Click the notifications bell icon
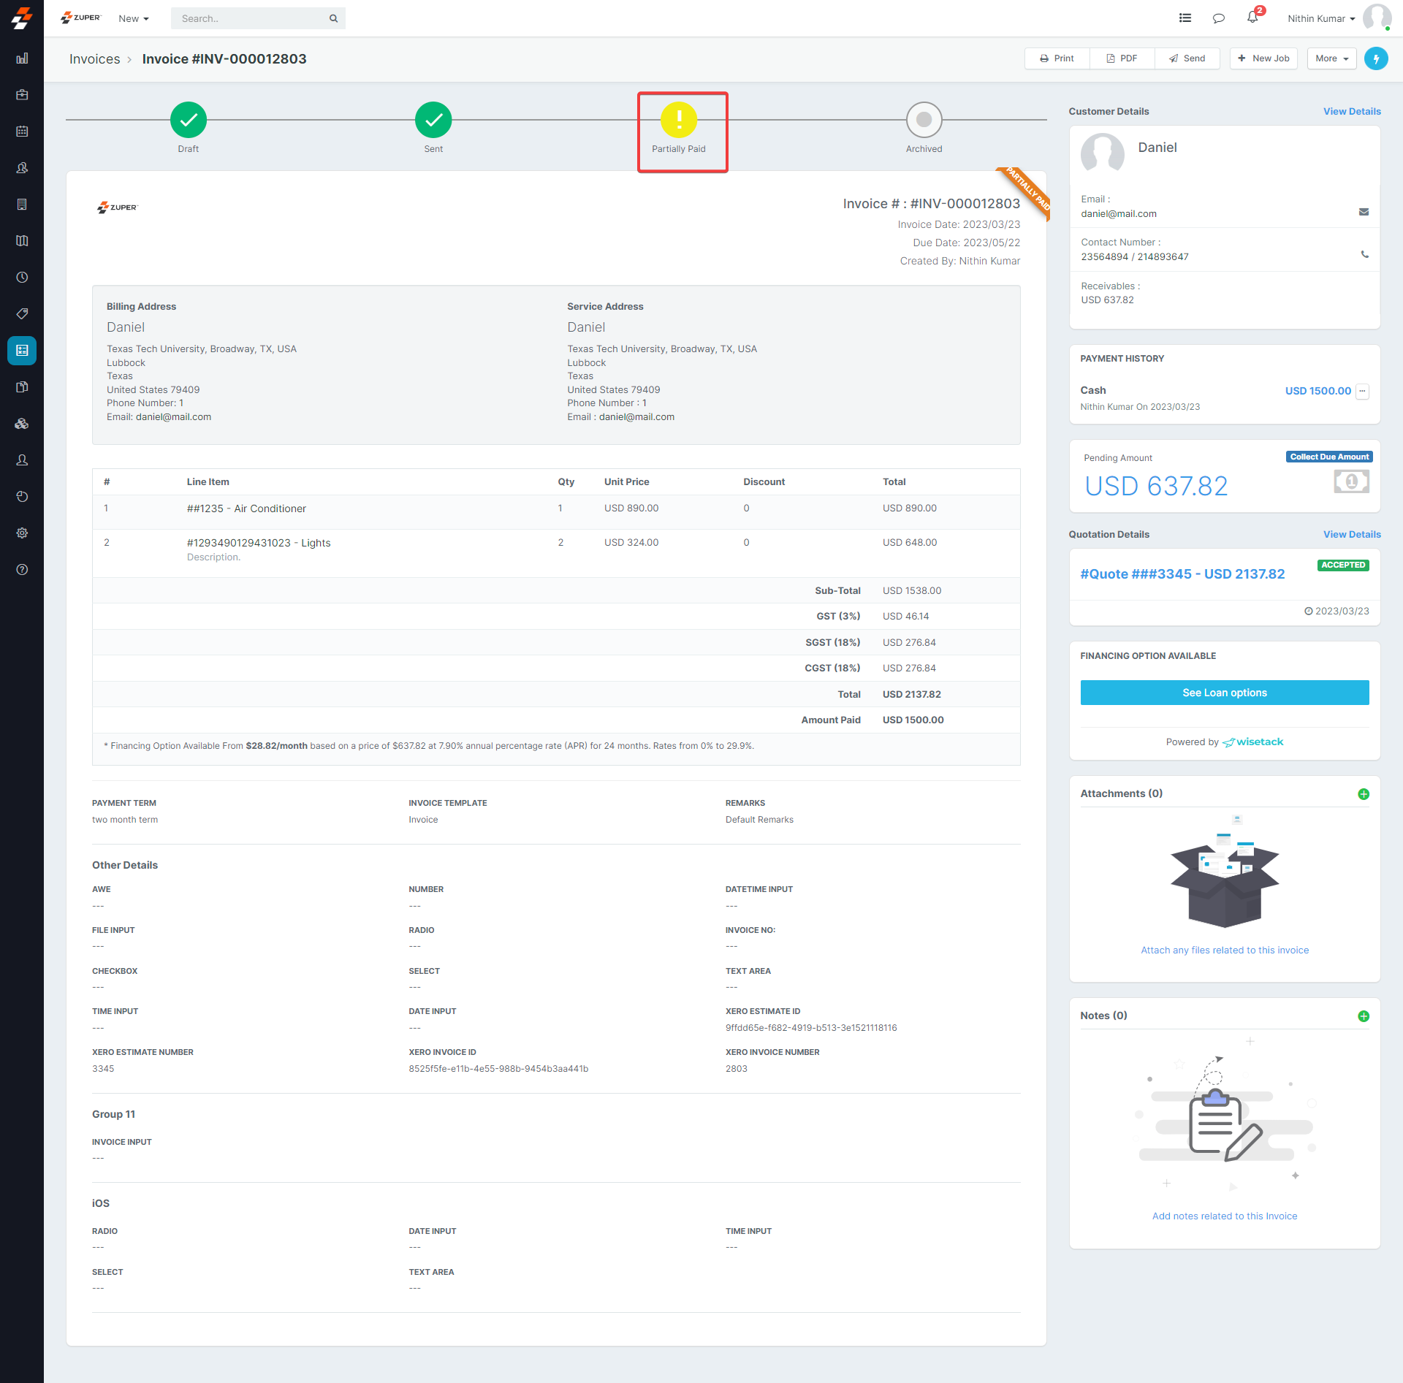 click(x=1252, y=18)
